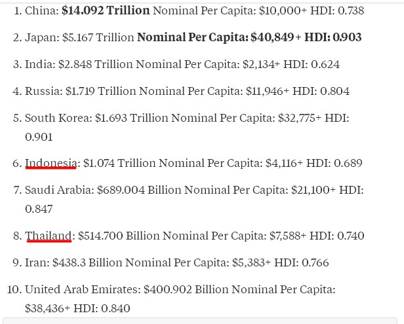Click Japan's bold HDI: 0.903 value

click(x=333, y=37)
